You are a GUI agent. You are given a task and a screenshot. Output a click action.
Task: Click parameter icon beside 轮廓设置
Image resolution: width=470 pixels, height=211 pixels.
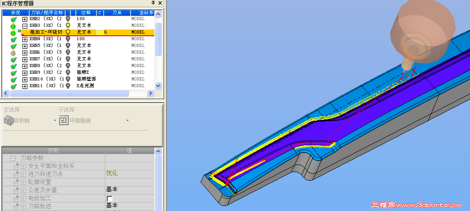[16, 182]
